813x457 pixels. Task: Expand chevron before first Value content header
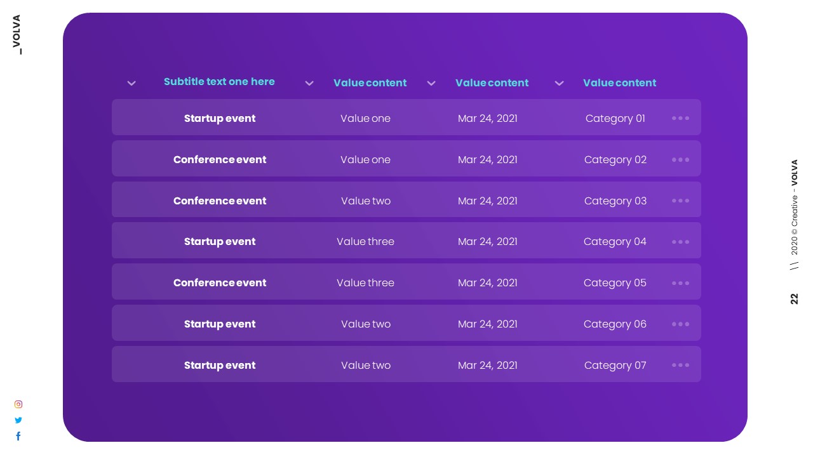pos(309,83)
